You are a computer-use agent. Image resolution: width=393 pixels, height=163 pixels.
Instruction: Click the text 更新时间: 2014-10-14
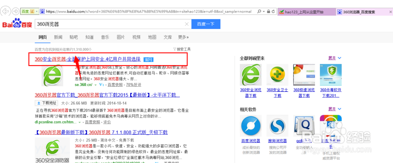tap(108, 103)
